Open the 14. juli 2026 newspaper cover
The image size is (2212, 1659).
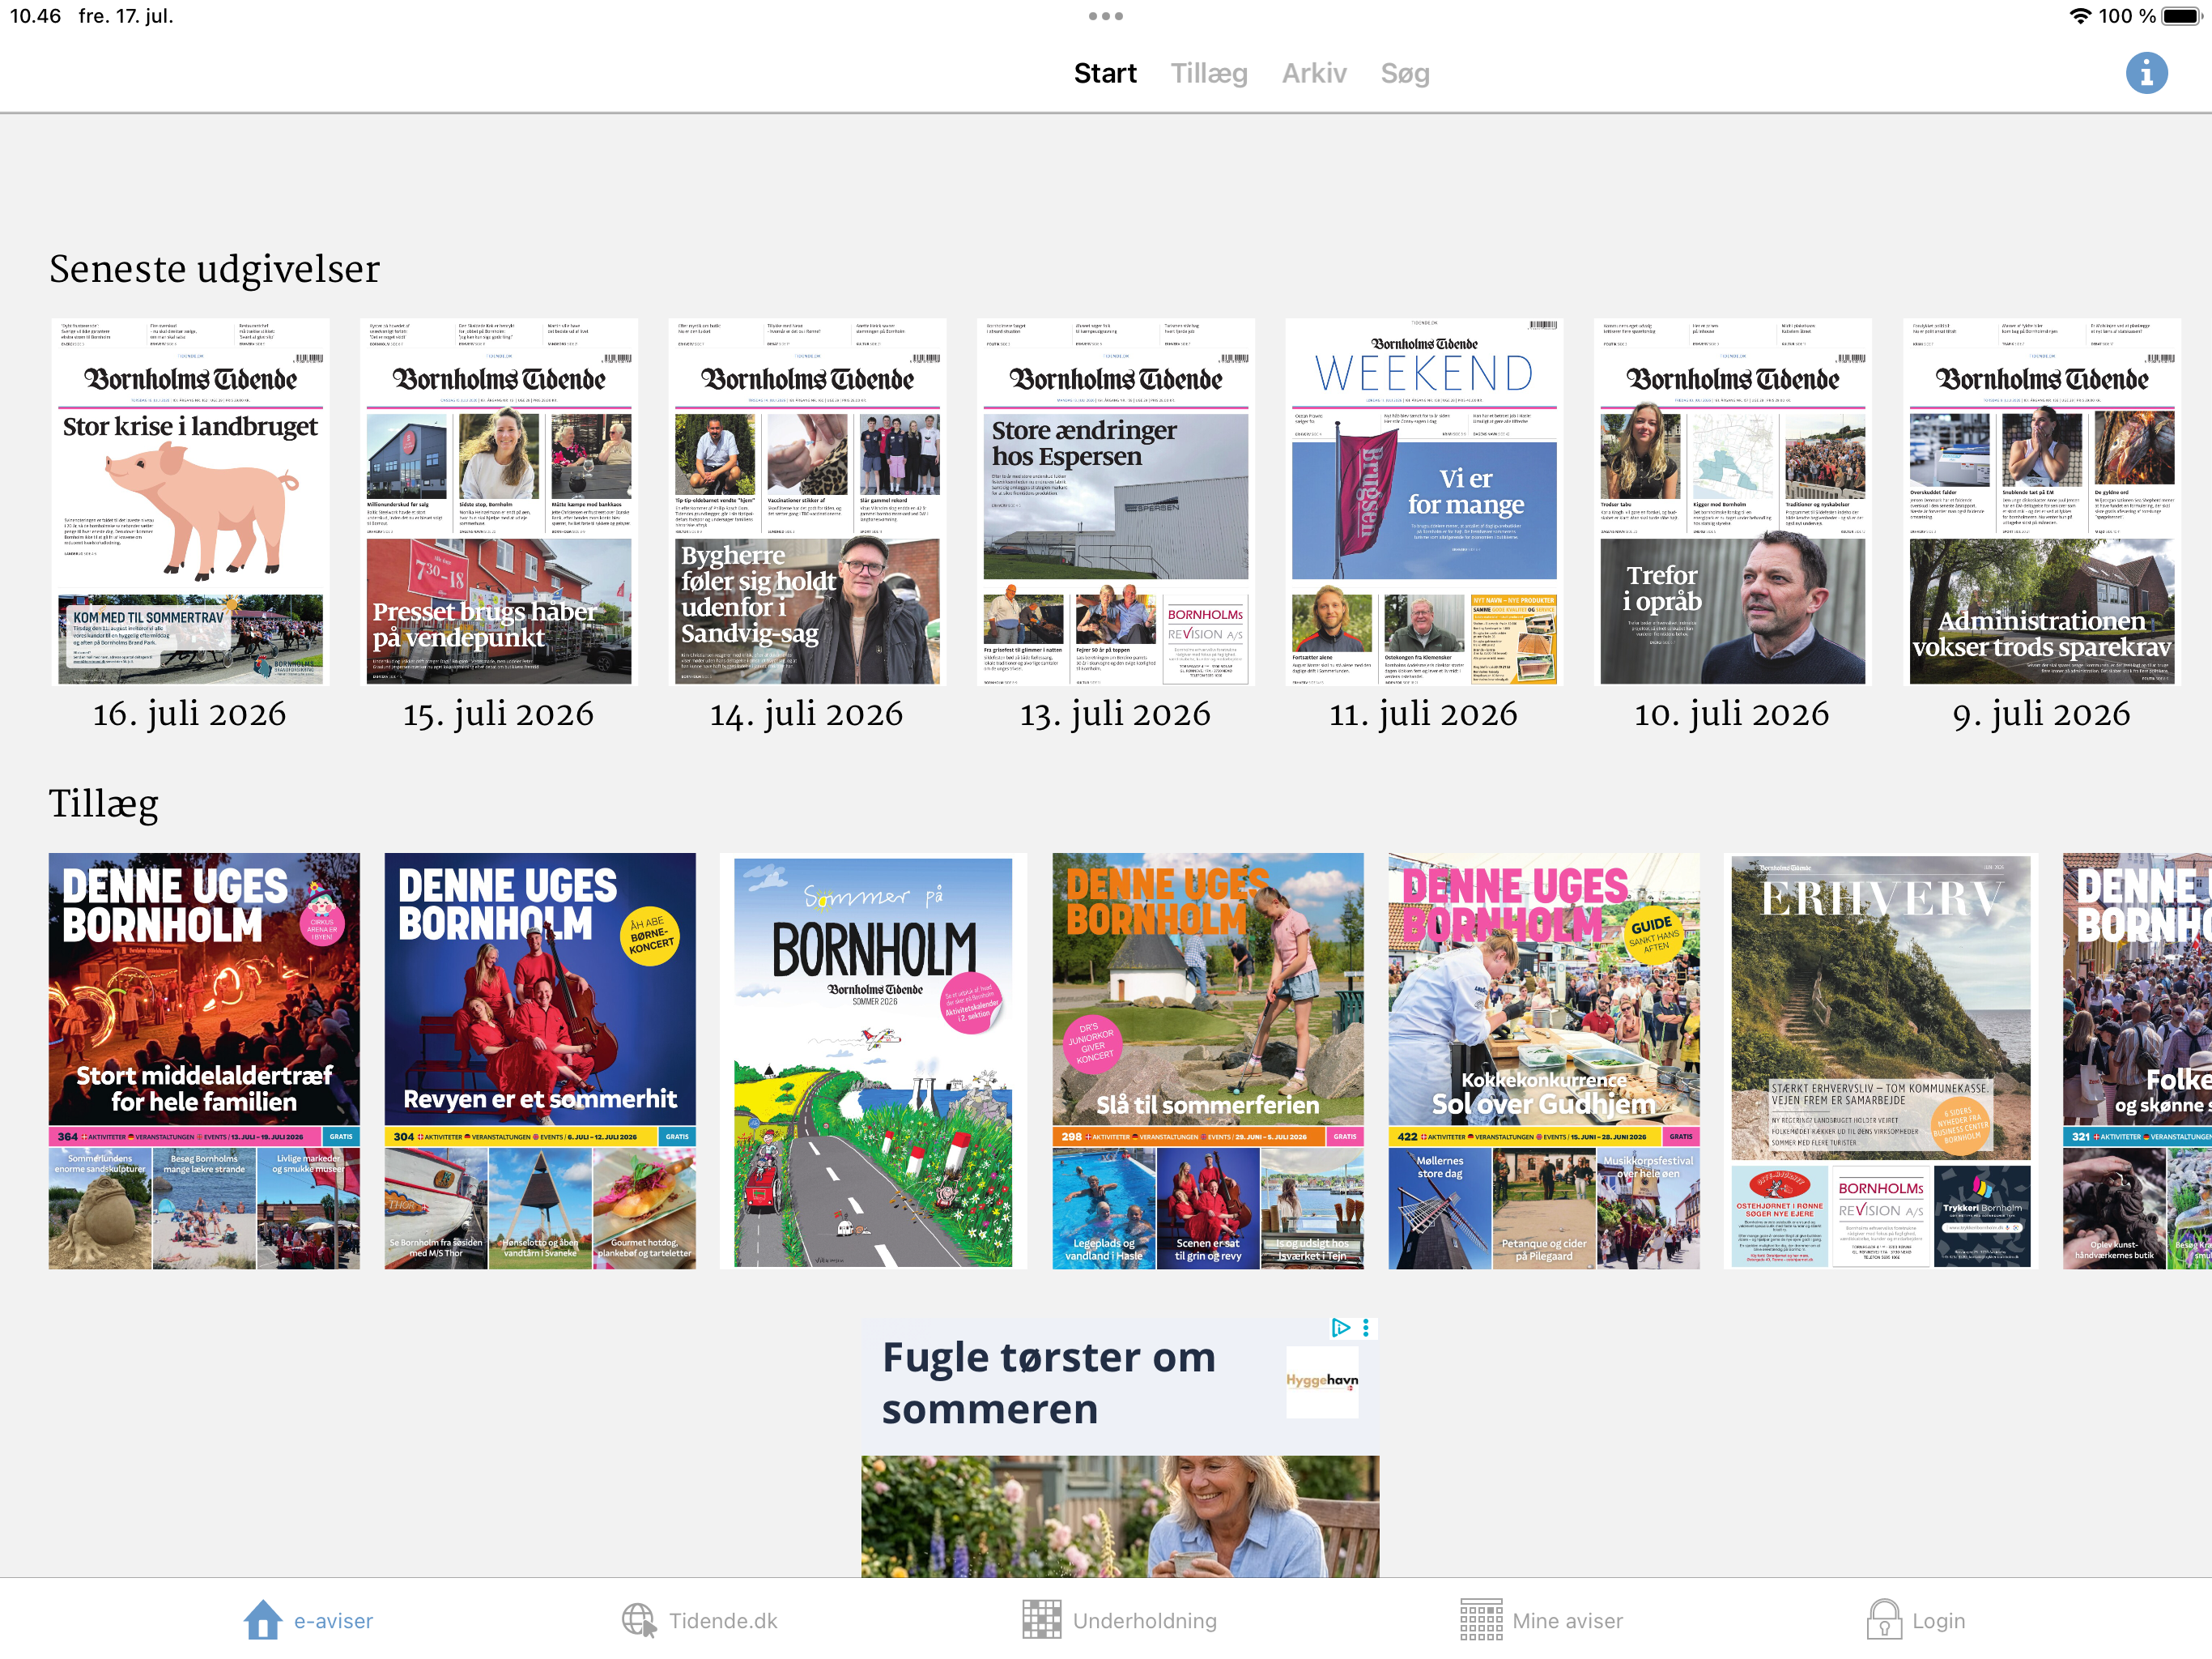click(807, 501)
